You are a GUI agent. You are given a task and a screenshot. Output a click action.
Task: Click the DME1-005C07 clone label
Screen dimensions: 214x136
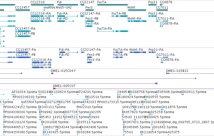click(64, 86)
